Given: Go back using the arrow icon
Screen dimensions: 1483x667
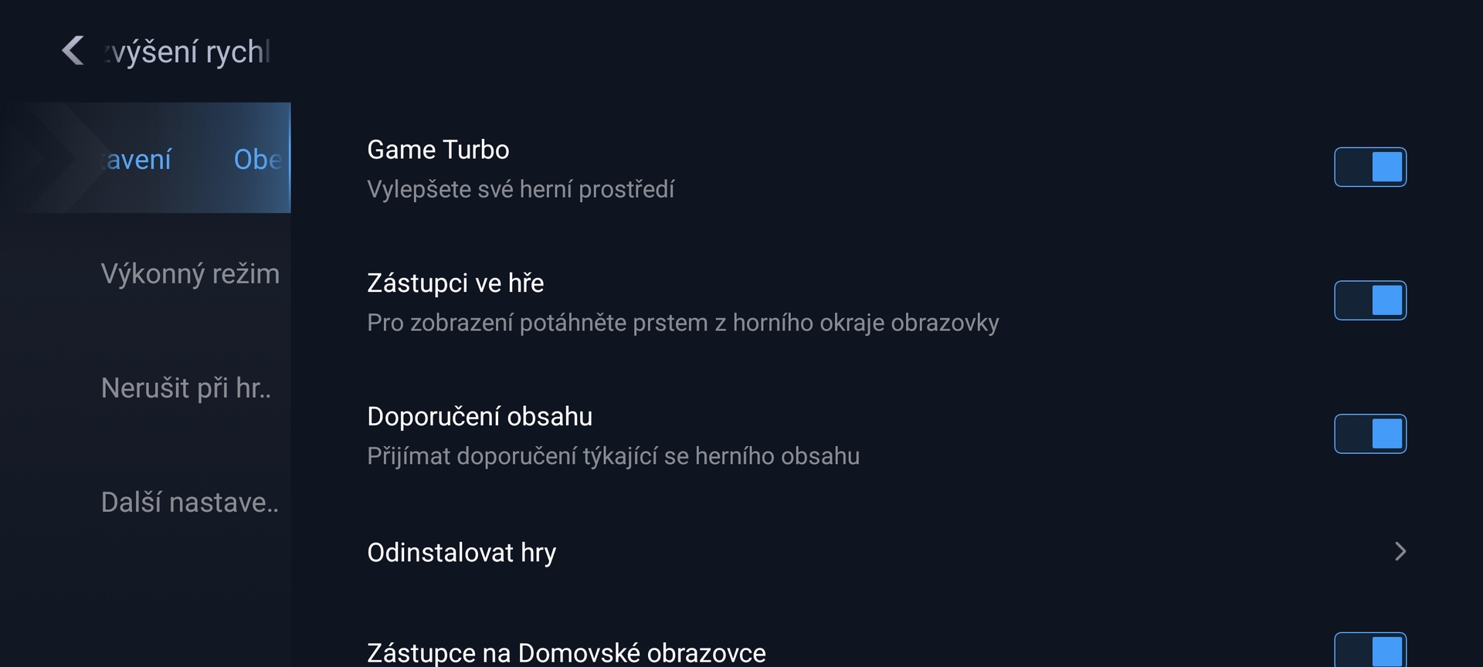Looking at the screenshot, I should coord(73,51).
